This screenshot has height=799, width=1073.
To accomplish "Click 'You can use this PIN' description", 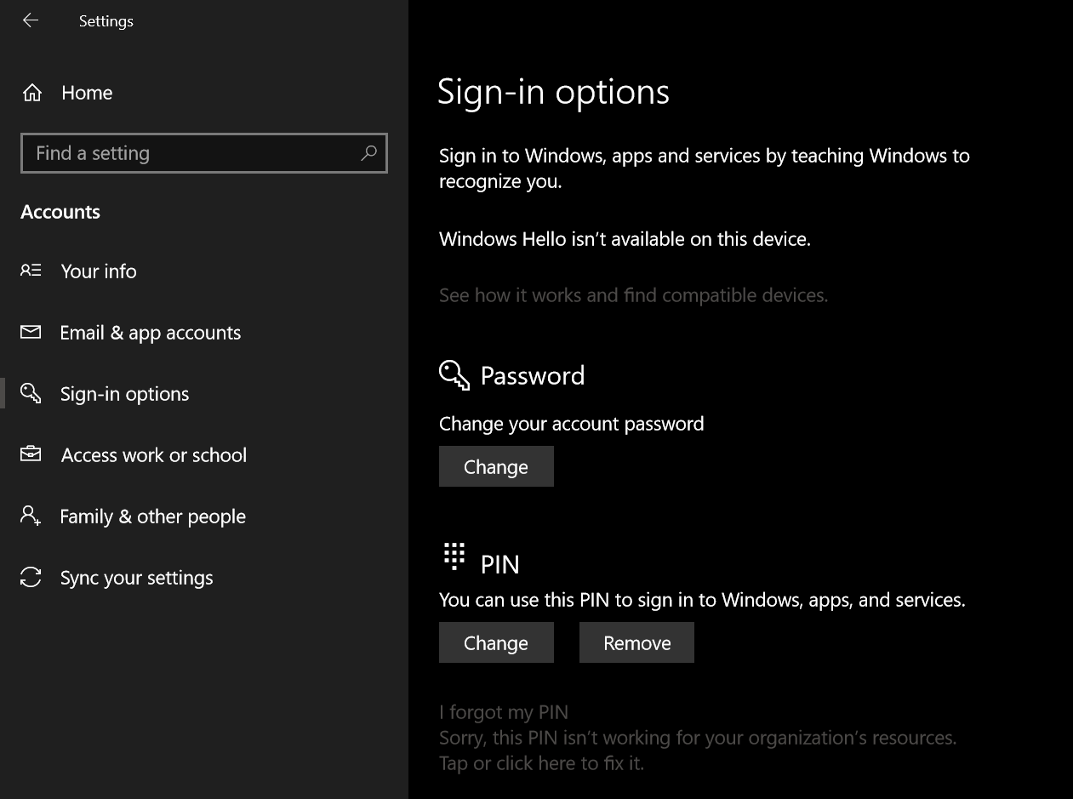I will point(702,600).
